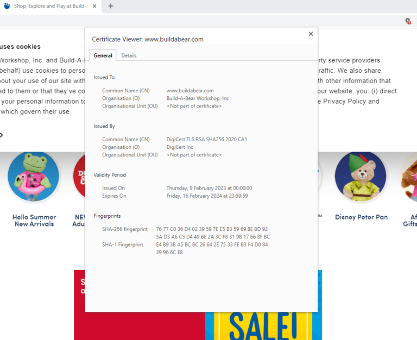Click the Build-A-Bear favicon on the tab
The height and width of the screenshot is (340, 417).
7,6
